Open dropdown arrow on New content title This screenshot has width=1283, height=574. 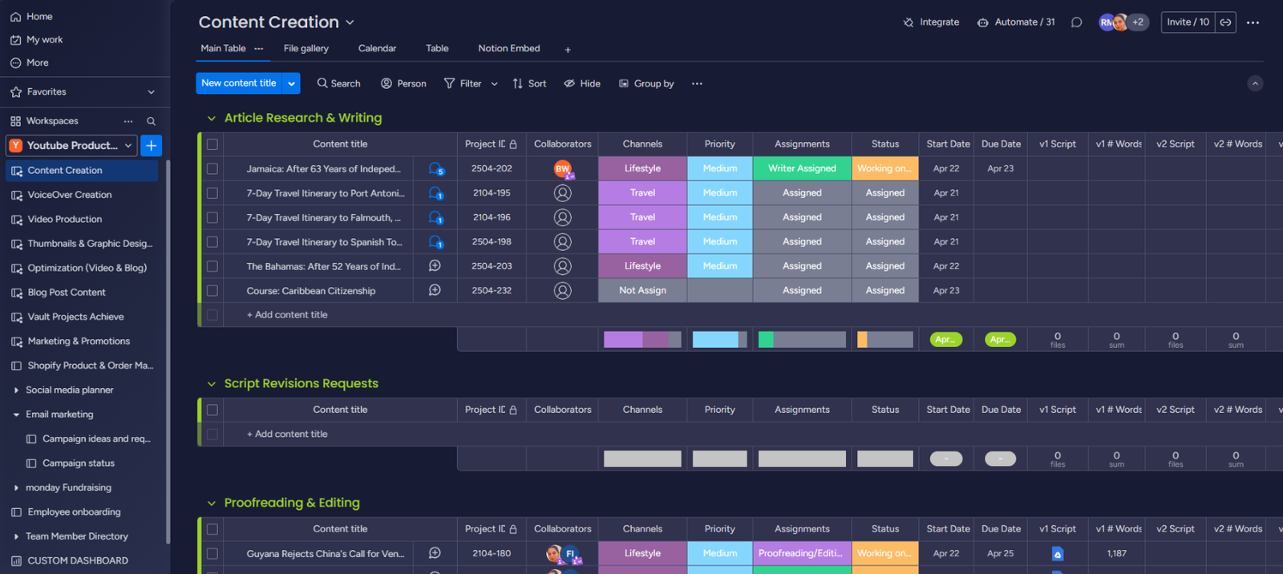click(x=291, y=83)
